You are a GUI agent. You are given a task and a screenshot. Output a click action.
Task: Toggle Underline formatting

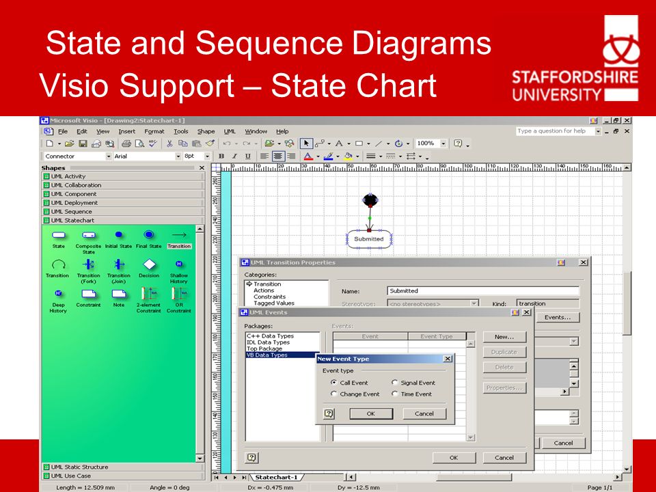coord(247,156)
